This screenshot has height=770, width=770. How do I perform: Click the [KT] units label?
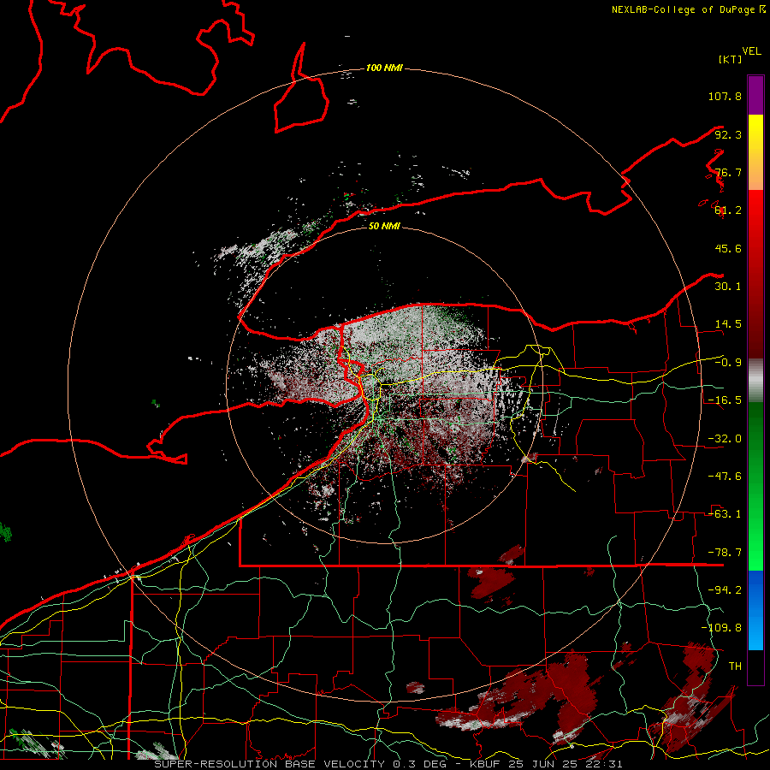click(x=731, y=59)
